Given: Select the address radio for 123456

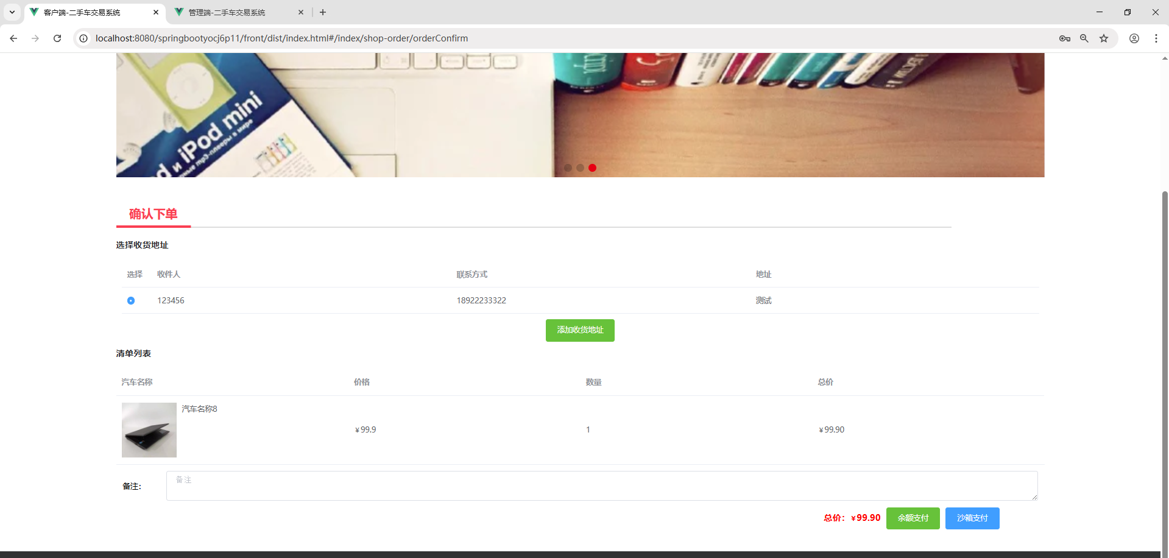Looking at the screenshot, I should tap(131, 301).
